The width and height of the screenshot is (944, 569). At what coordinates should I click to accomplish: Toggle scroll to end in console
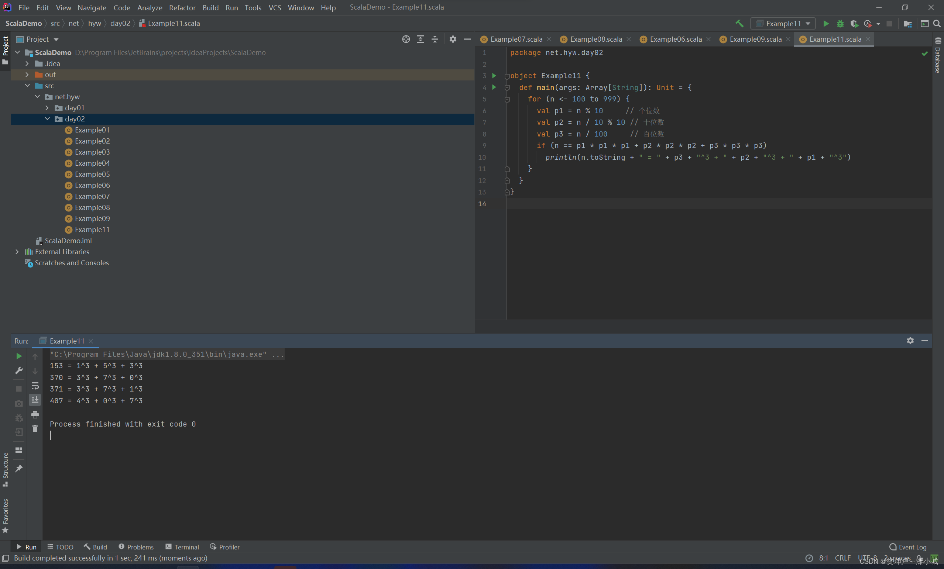(35, 400)
